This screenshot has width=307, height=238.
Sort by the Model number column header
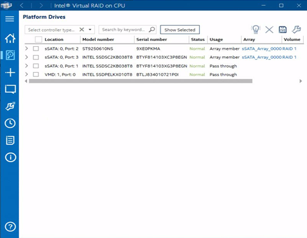pos(98,39)
